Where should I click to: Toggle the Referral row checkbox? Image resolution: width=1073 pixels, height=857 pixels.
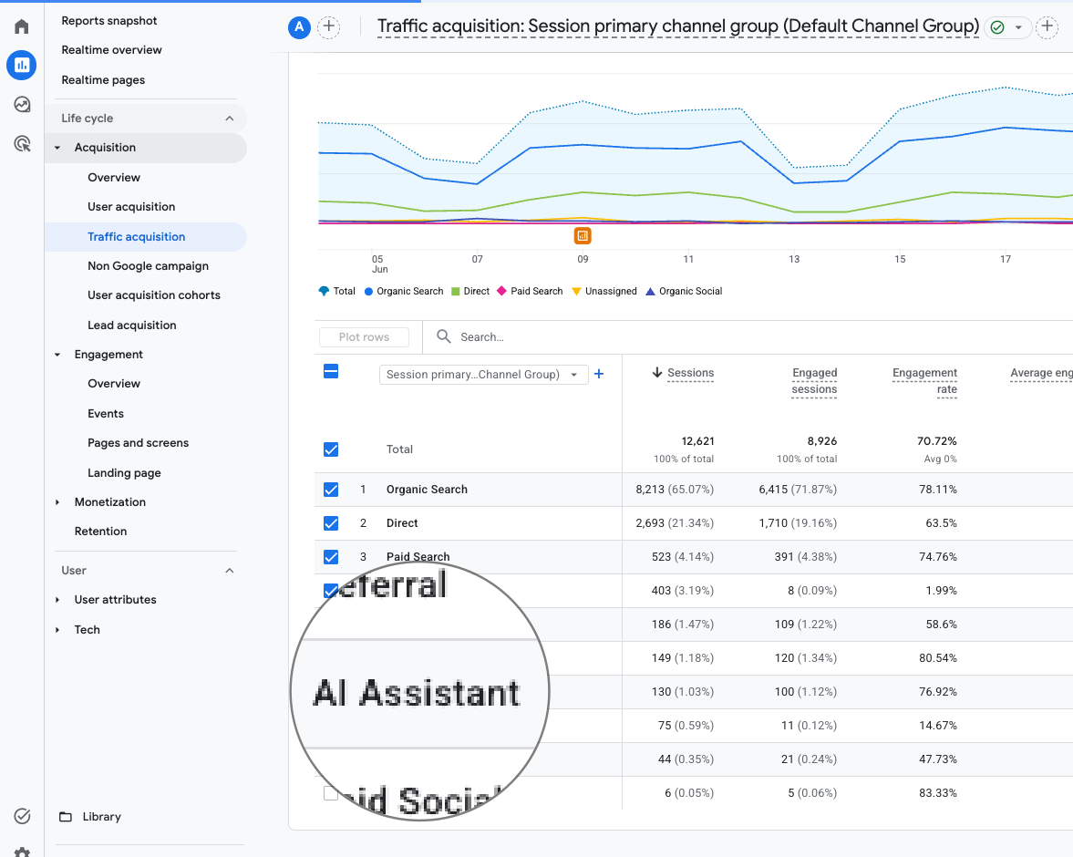(331, 590)
